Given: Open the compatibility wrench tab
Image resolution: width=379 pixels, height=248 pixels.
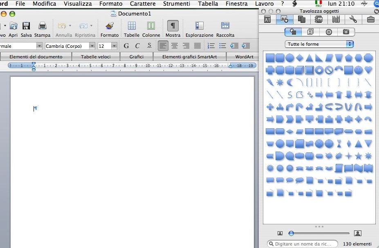Looking at the screenshot, I should (353, 19).
